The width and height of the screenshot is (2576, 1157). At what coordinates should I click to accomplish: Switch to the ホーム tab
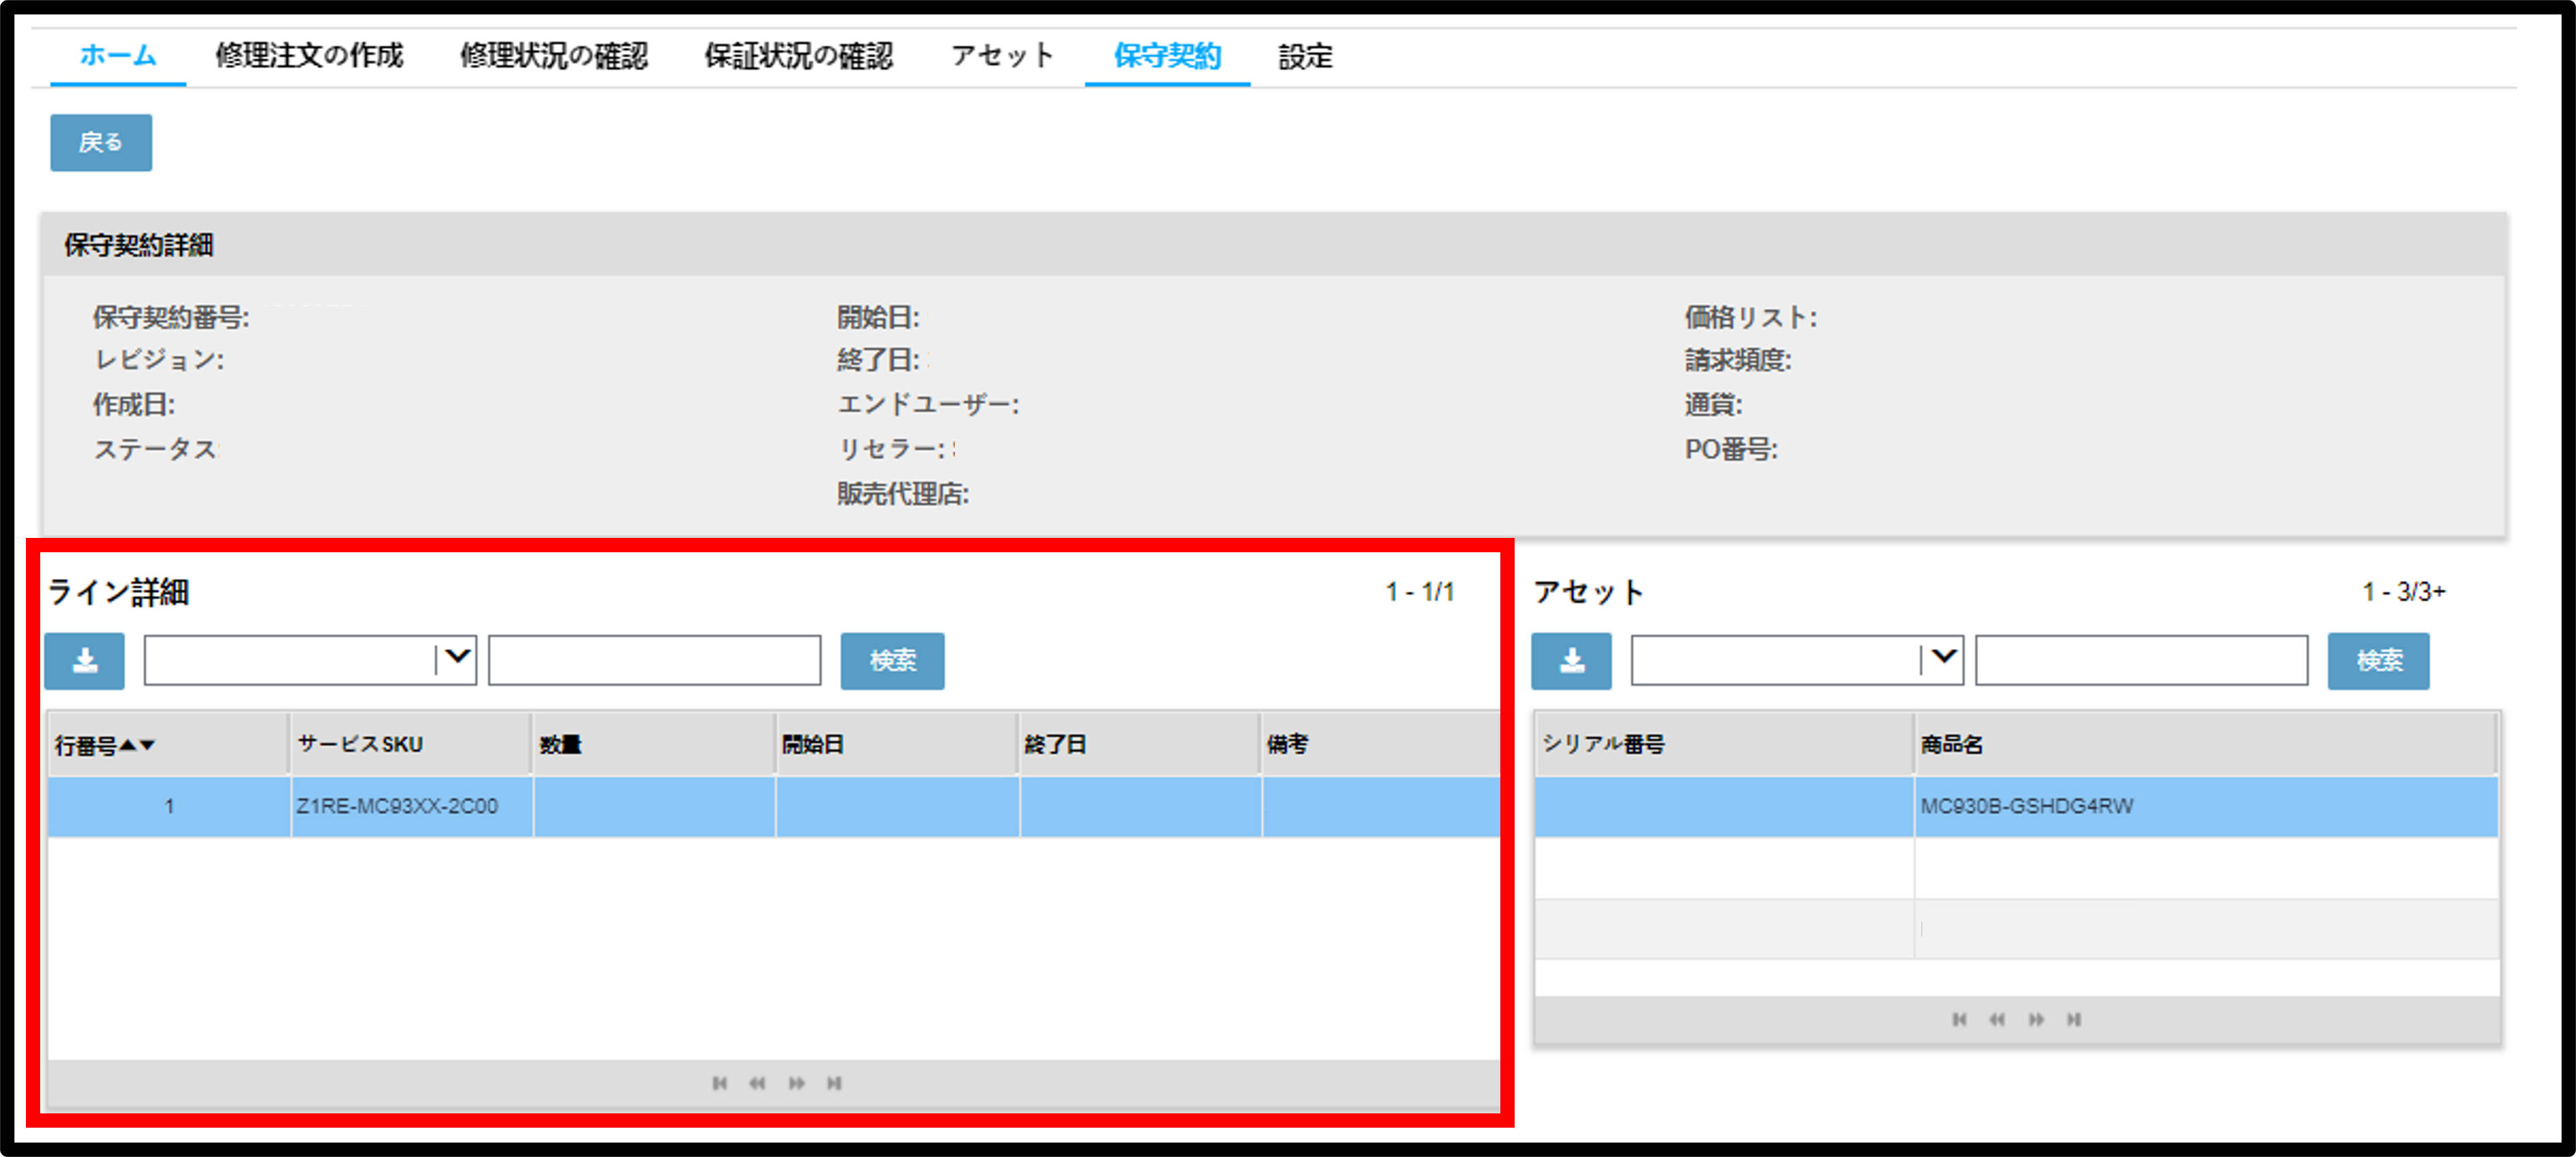(x=118, y=55)
